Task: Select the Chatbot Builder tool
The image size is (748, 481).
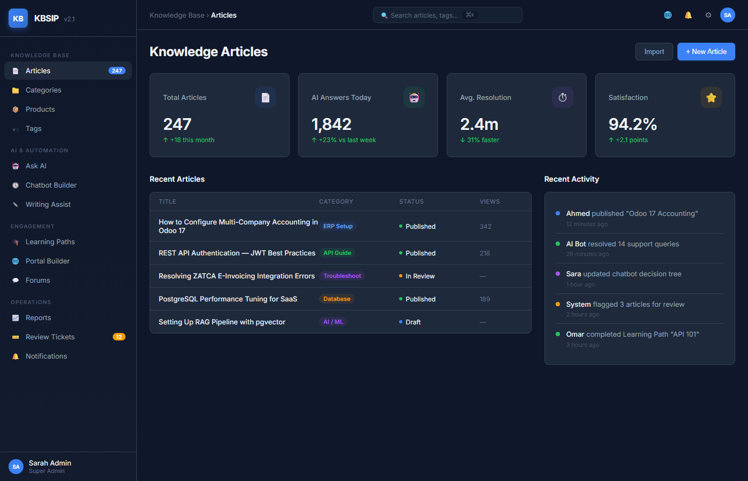Action: tap(50, 185)
